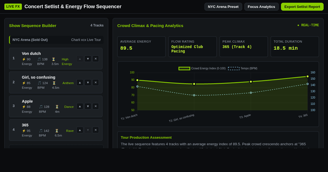Click Tour Production Assessment heading

pyautogui.click(x=146, y=137)
